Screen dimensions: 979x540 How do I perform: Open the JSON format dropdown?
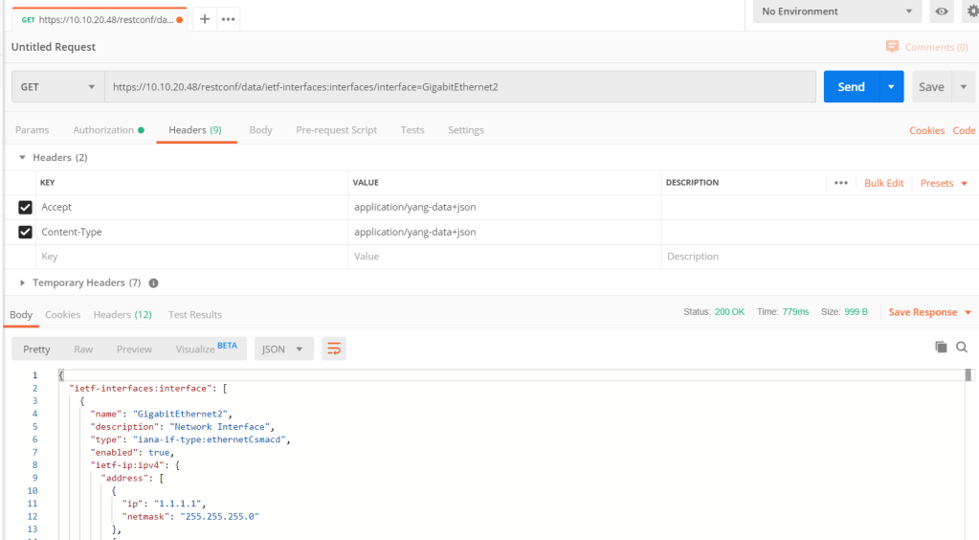tap(283, 349)
